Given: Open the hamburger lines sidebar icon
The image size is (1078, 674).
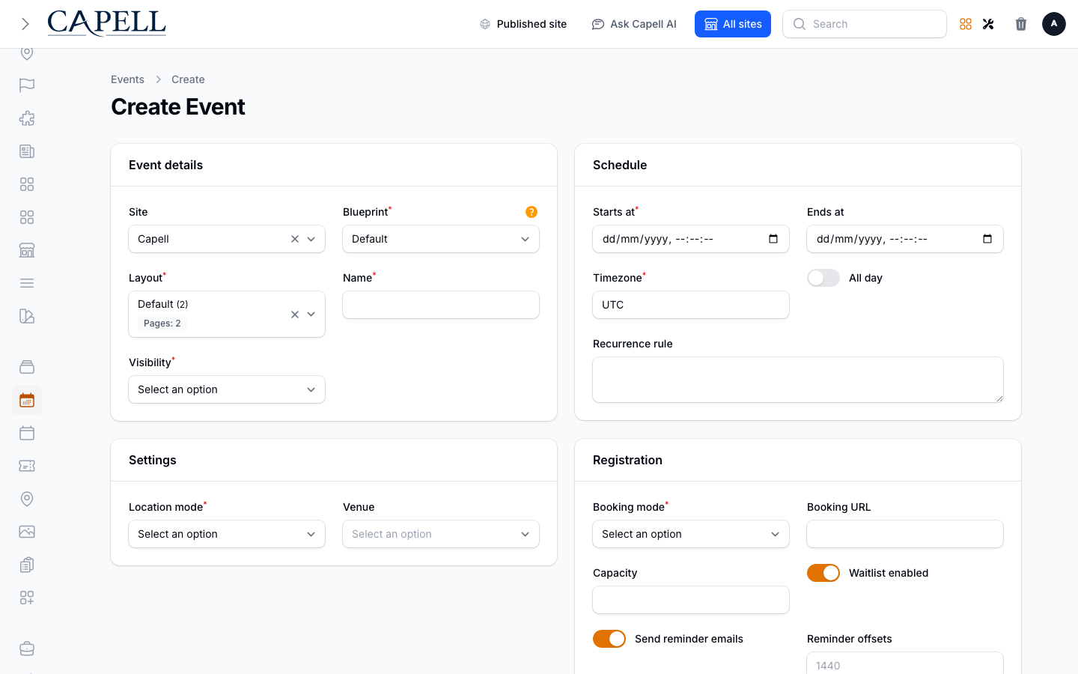Looking at the screenshot, I should point(27,283).
